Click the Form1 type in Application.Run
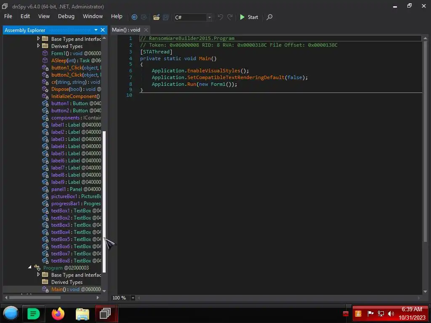Screen dimensions: 431x323 point(218,84)
